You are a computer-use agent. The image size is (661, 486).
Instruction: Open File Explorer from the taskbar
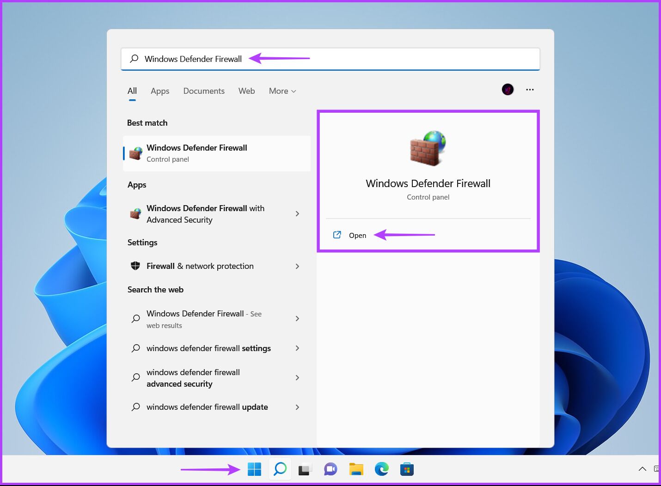(356, 469)
